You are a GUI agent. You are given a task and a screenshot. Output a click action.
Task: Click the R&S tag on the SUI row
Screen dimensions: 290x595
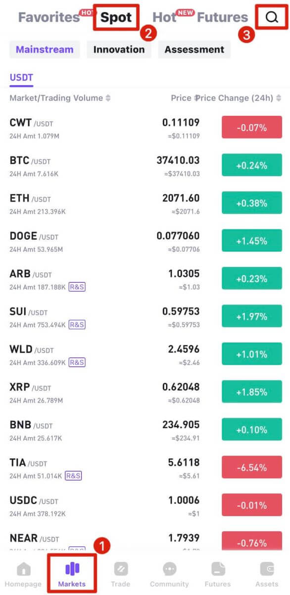pos(77,325)
